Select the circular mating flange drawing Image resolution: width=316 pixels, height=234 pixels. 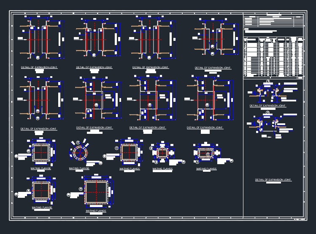pos(80,153)
